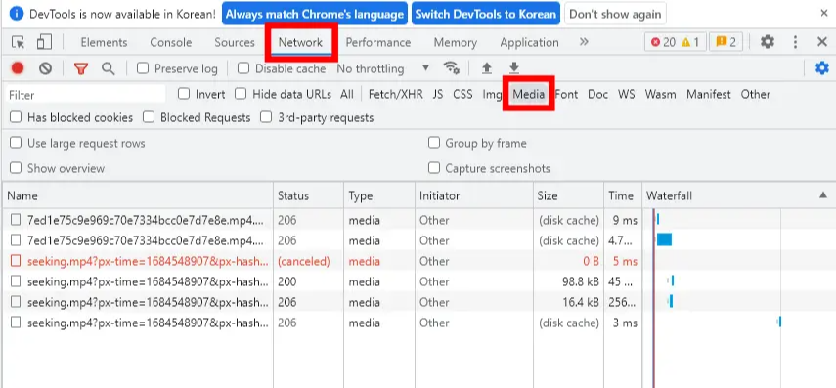Enable Disable cache checkbox
This screenshot has height=388, width=836.
coord(243,68)
